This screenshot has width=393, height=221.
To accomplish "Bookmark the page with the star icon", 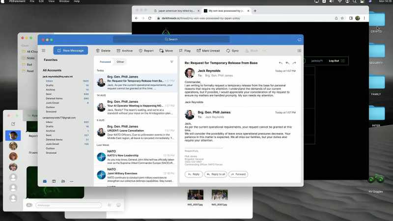I will (x=342, y=18).
